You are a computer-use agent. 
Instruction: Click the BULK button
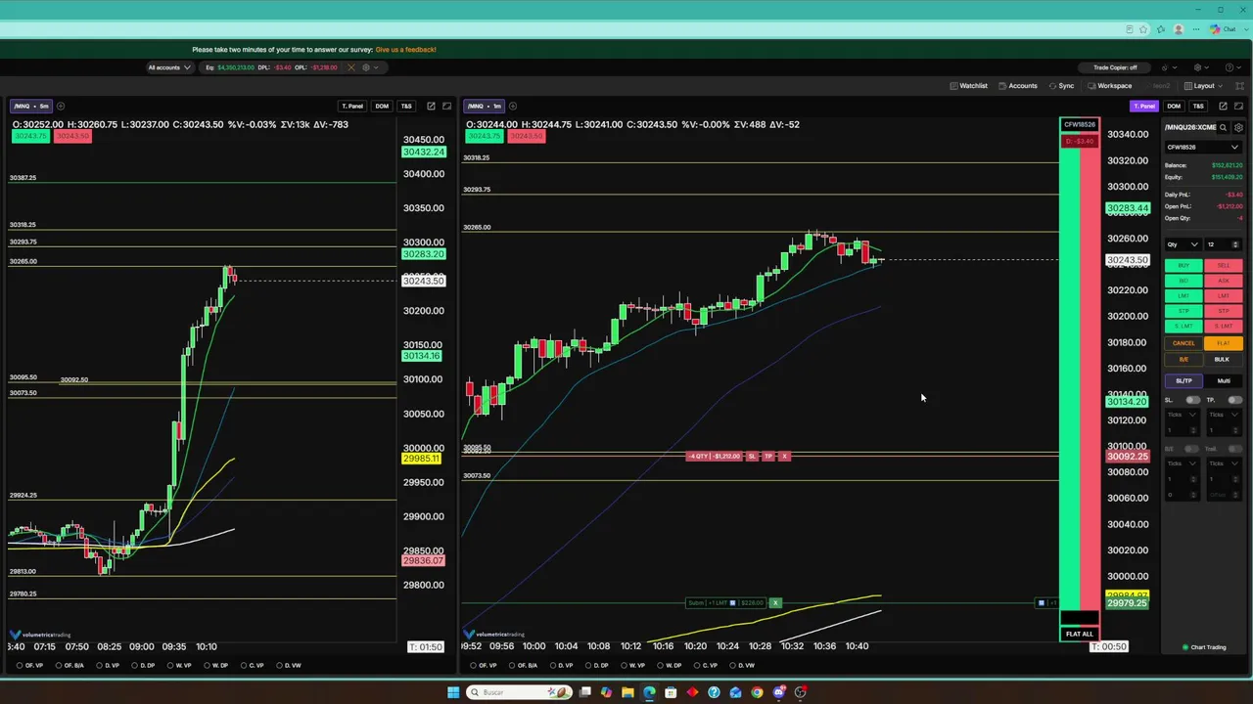1222,360
